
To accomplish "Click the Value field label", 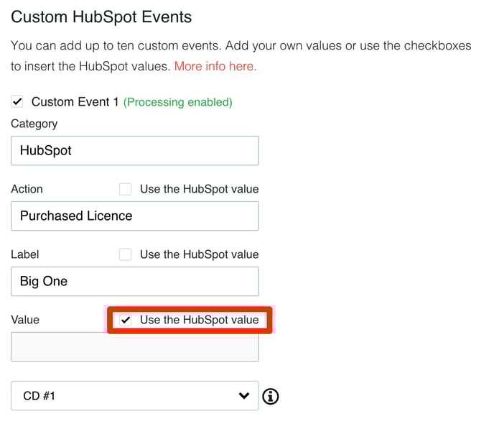I will click(25, 320).
